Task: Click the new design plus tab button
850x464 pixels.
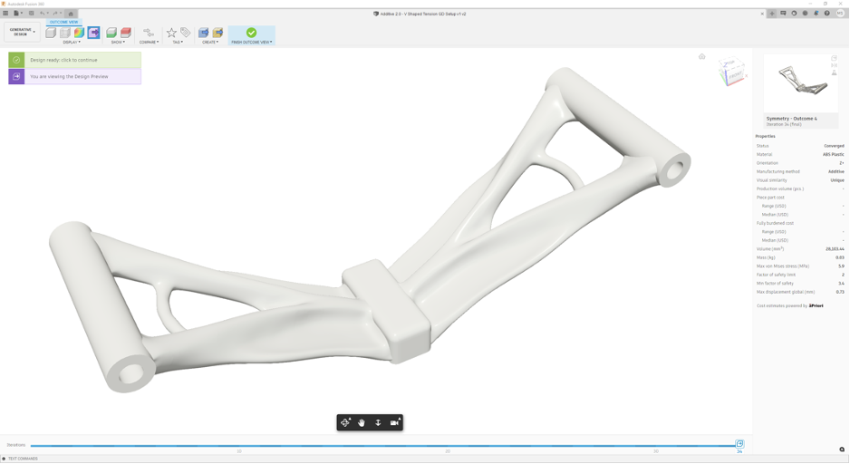Action: click(772, 14)
